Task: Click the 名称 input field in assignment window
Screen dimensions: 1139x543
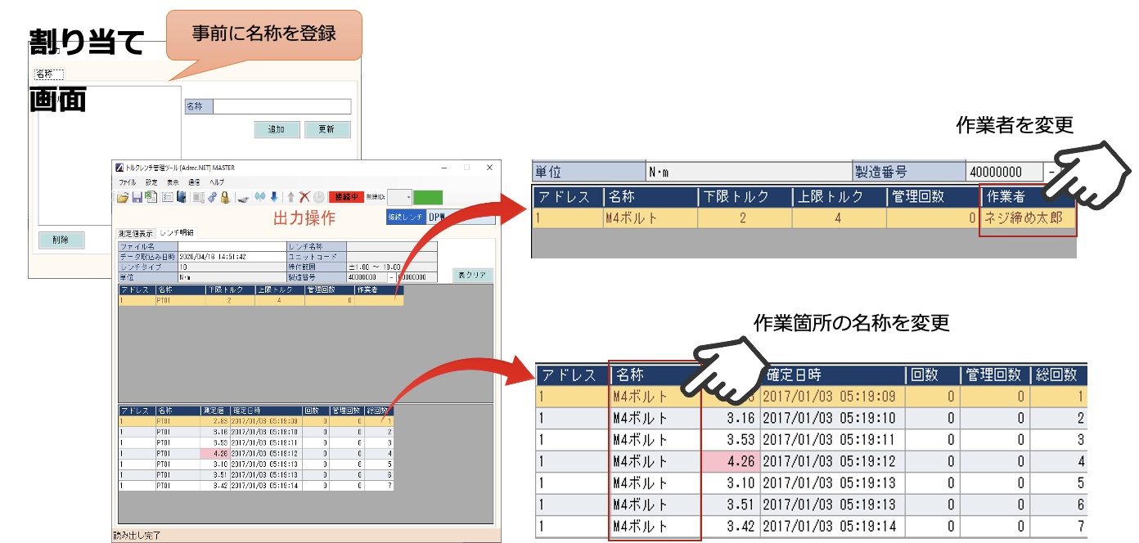Action: point(282,106)
